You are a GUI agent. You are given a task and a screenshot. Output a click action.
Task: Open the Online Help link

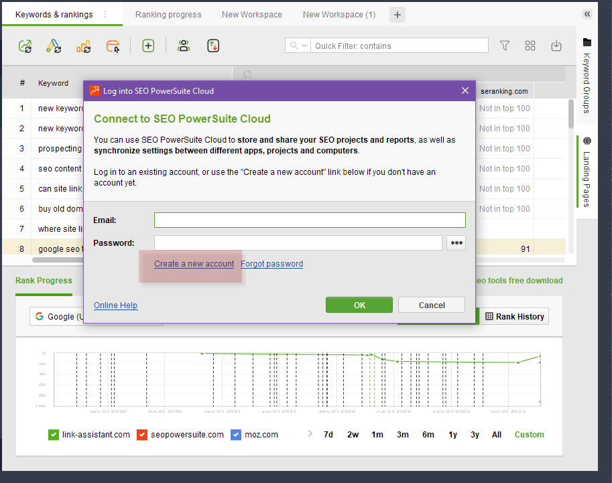(x=115, y=305)
